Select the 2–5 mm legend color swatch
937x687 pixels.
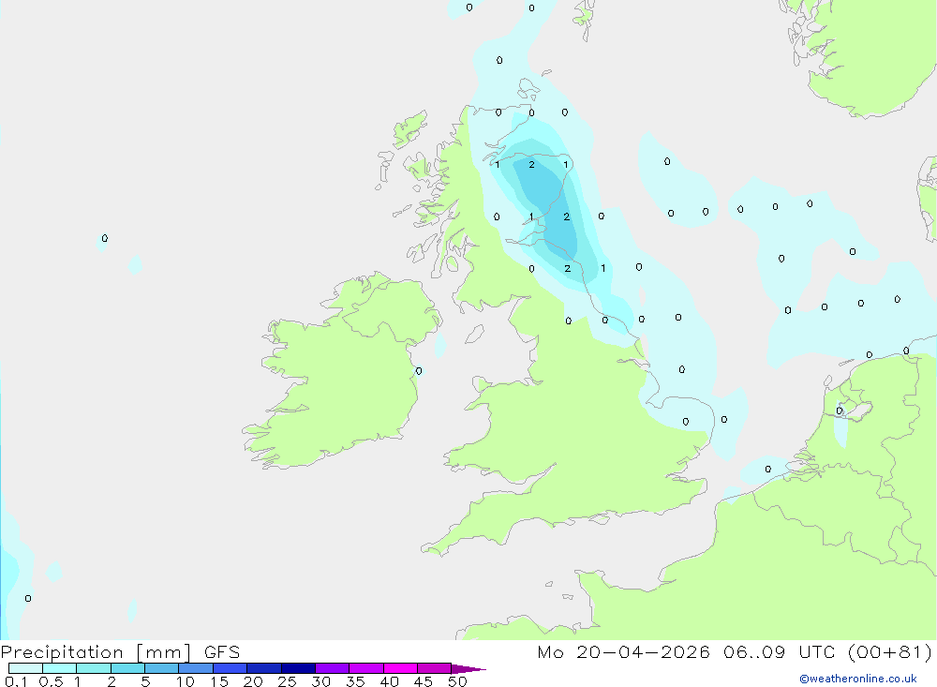127,668
